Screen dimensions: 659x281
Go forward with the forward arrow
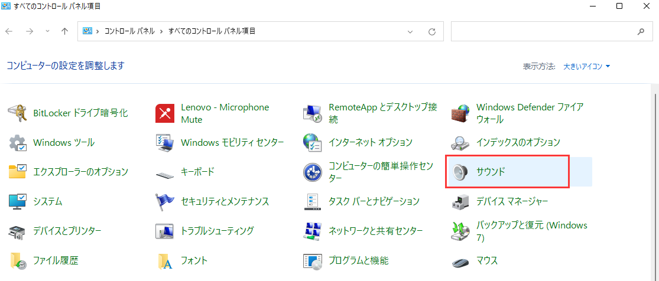30,31
